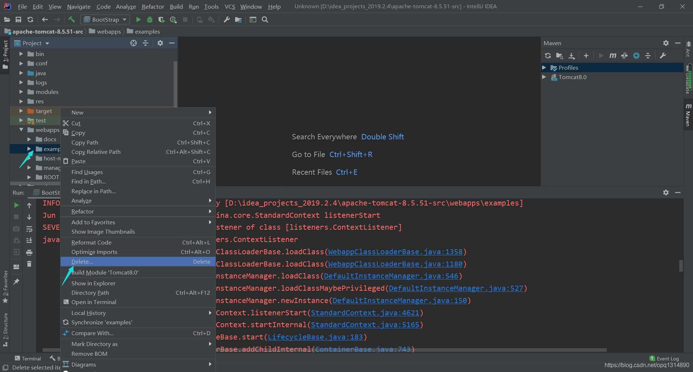Expand the java folder
Viewport: 693px width, 372px height.
(x=21, y=73)
